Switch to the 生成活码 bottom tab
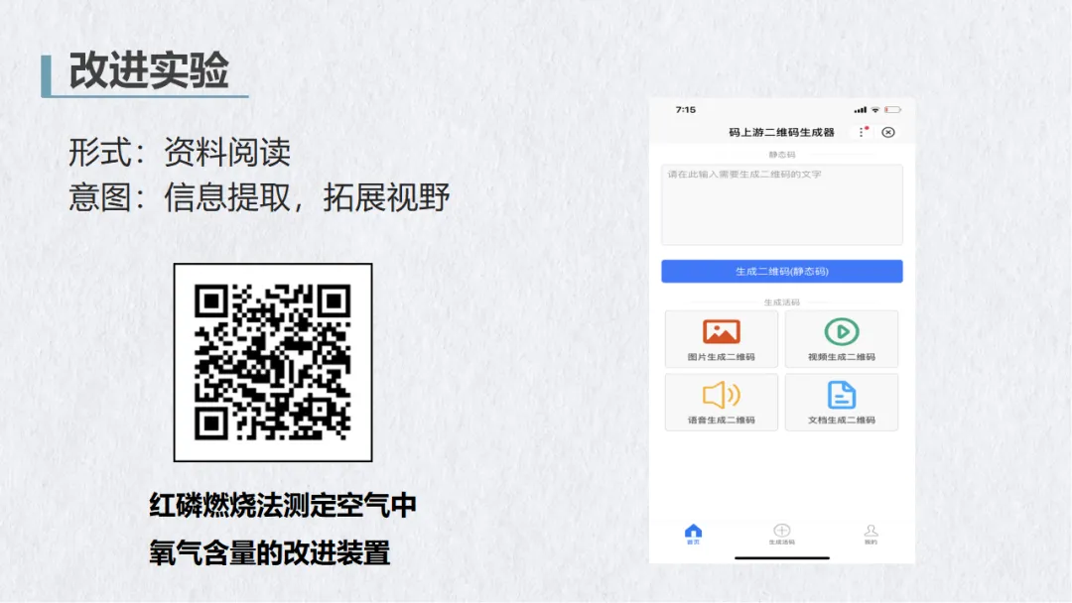 pos(781,534)
